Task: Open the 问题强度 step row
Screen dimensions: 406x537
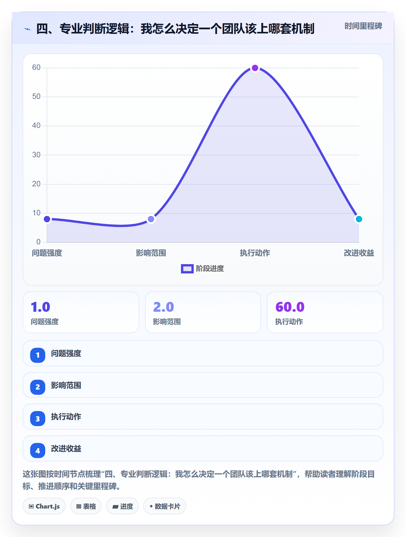Action: click(203, 353)
